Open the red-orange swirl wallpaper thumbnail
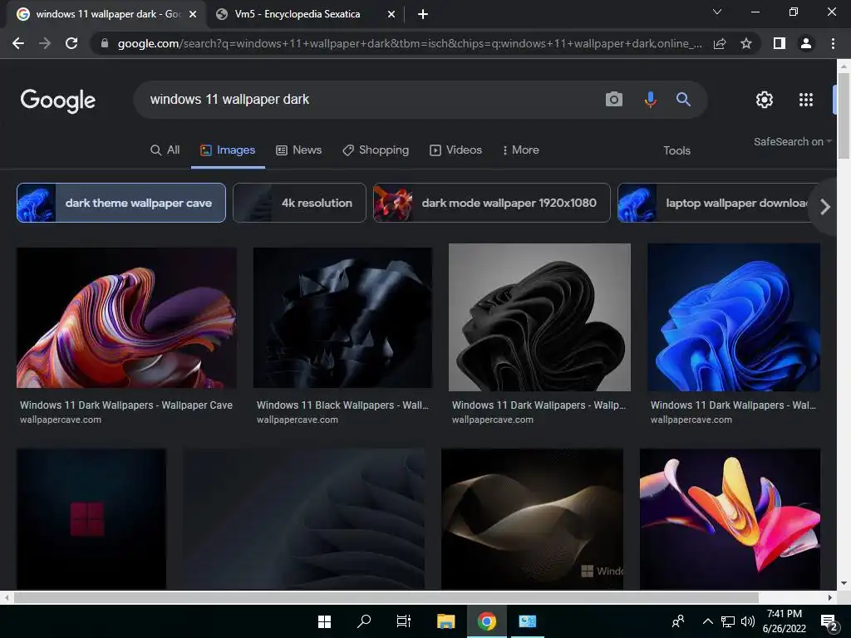 pyautogui.click(x=126, y=318)
